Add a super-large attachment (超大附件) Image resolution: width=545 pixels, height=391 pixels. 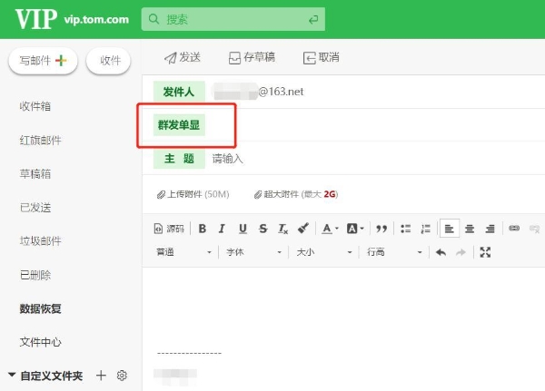pos(296,194)
